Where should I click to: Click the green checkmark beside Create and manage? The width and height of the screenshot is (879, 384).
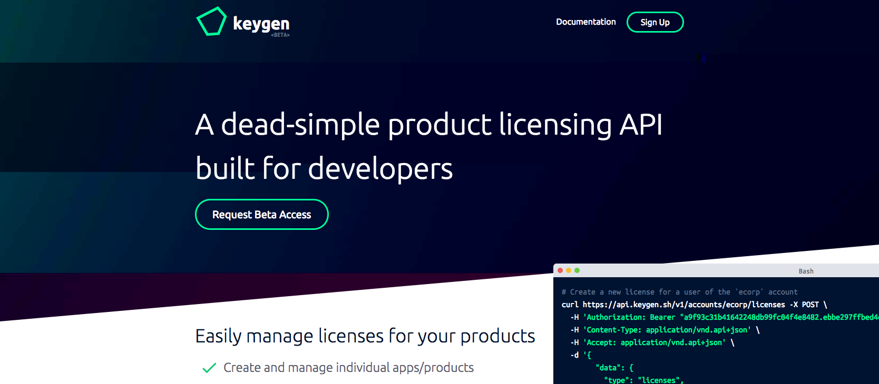(x=209, y=368)
